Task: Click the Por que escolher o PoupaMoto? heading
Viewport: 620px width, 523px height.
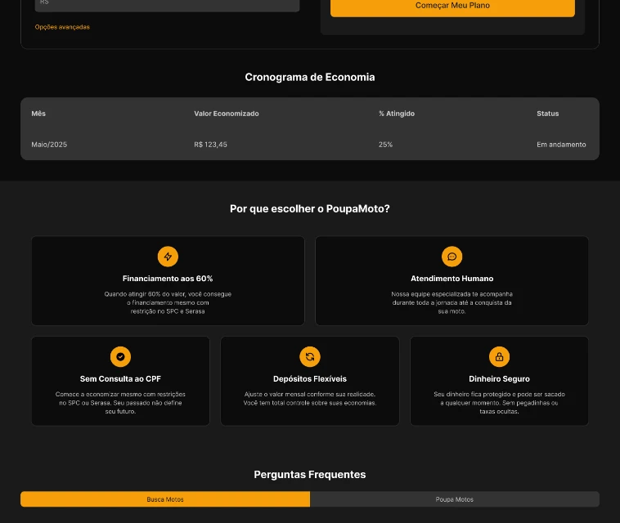Action: pyautogui.click(x=310, y=208)
